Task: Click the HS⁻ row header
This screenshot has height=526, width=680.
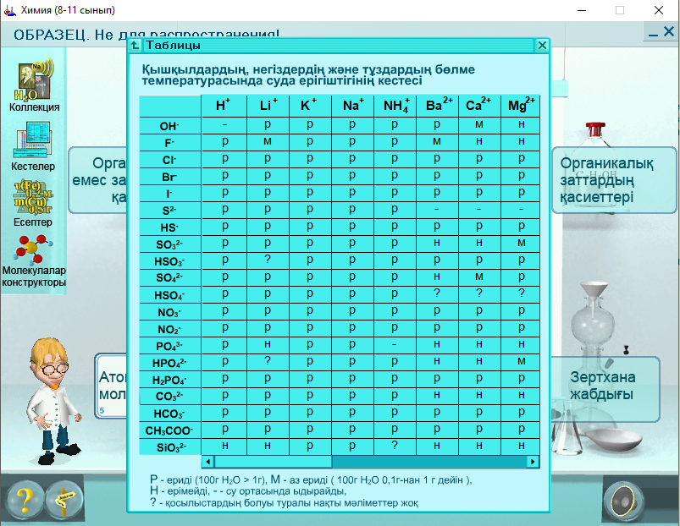Action: [170, 227]
